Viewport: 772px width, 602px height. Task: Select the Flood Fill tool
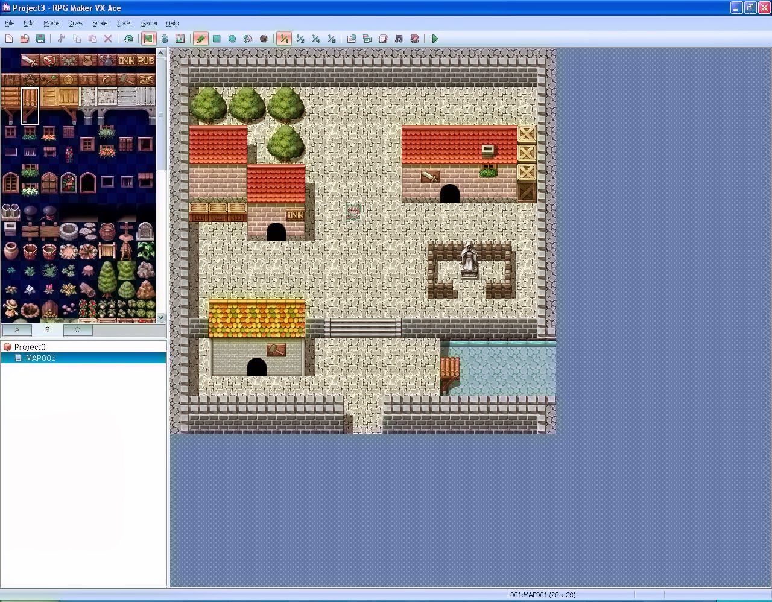(x=248, y=39)
